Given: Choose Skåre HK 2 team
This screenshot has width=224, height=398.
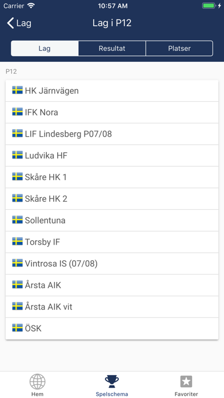Looking at the screenshot, I should pyautogui.click(x=112, y=198).
